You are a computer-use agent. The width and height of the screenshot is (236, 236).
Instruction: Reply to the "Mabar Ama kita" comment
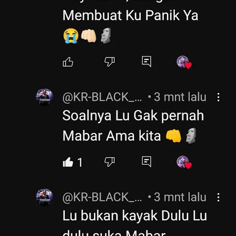147,161
